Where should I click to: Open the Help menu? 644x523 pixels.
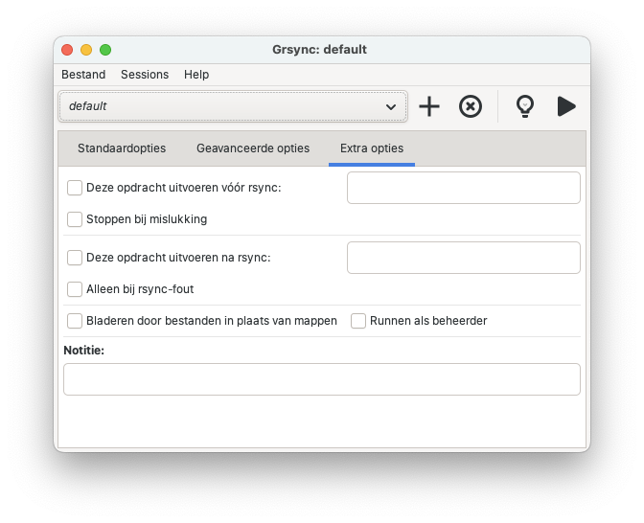[196, 75]
